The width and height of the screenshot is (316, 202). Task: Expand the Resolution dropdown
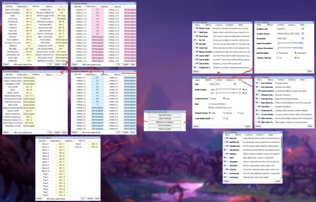pos(302,38)
